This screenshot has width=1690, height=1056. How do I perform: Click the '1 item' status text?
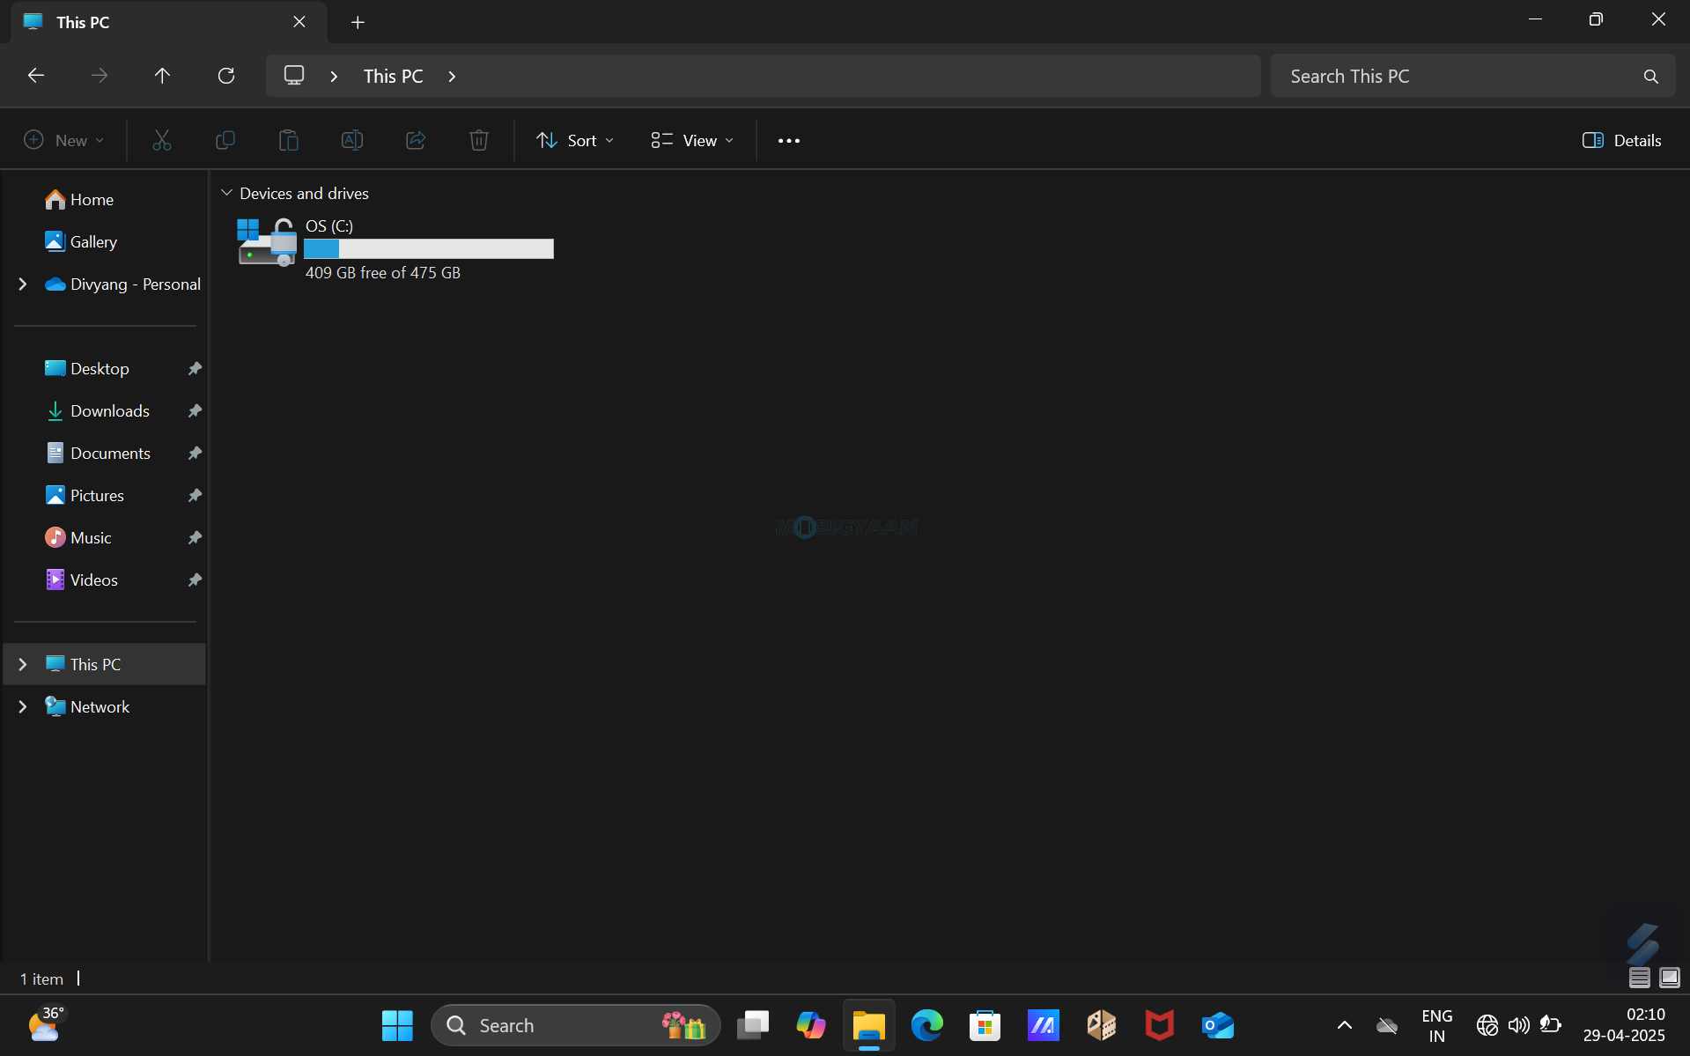tap(41, 978)
